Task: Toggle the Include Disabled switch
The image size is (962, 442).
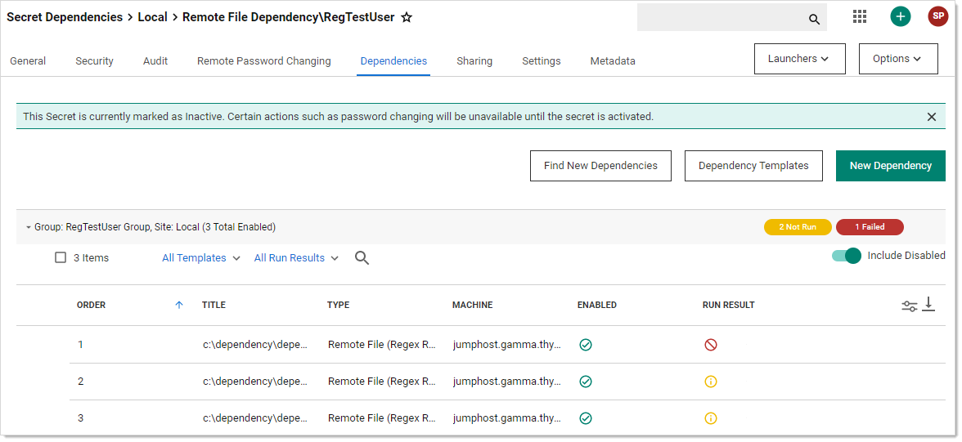Action: click(847, 256)
